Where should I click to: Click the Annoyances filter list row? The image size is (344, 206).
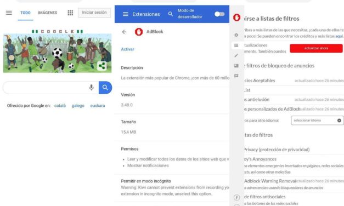(294, 165)
